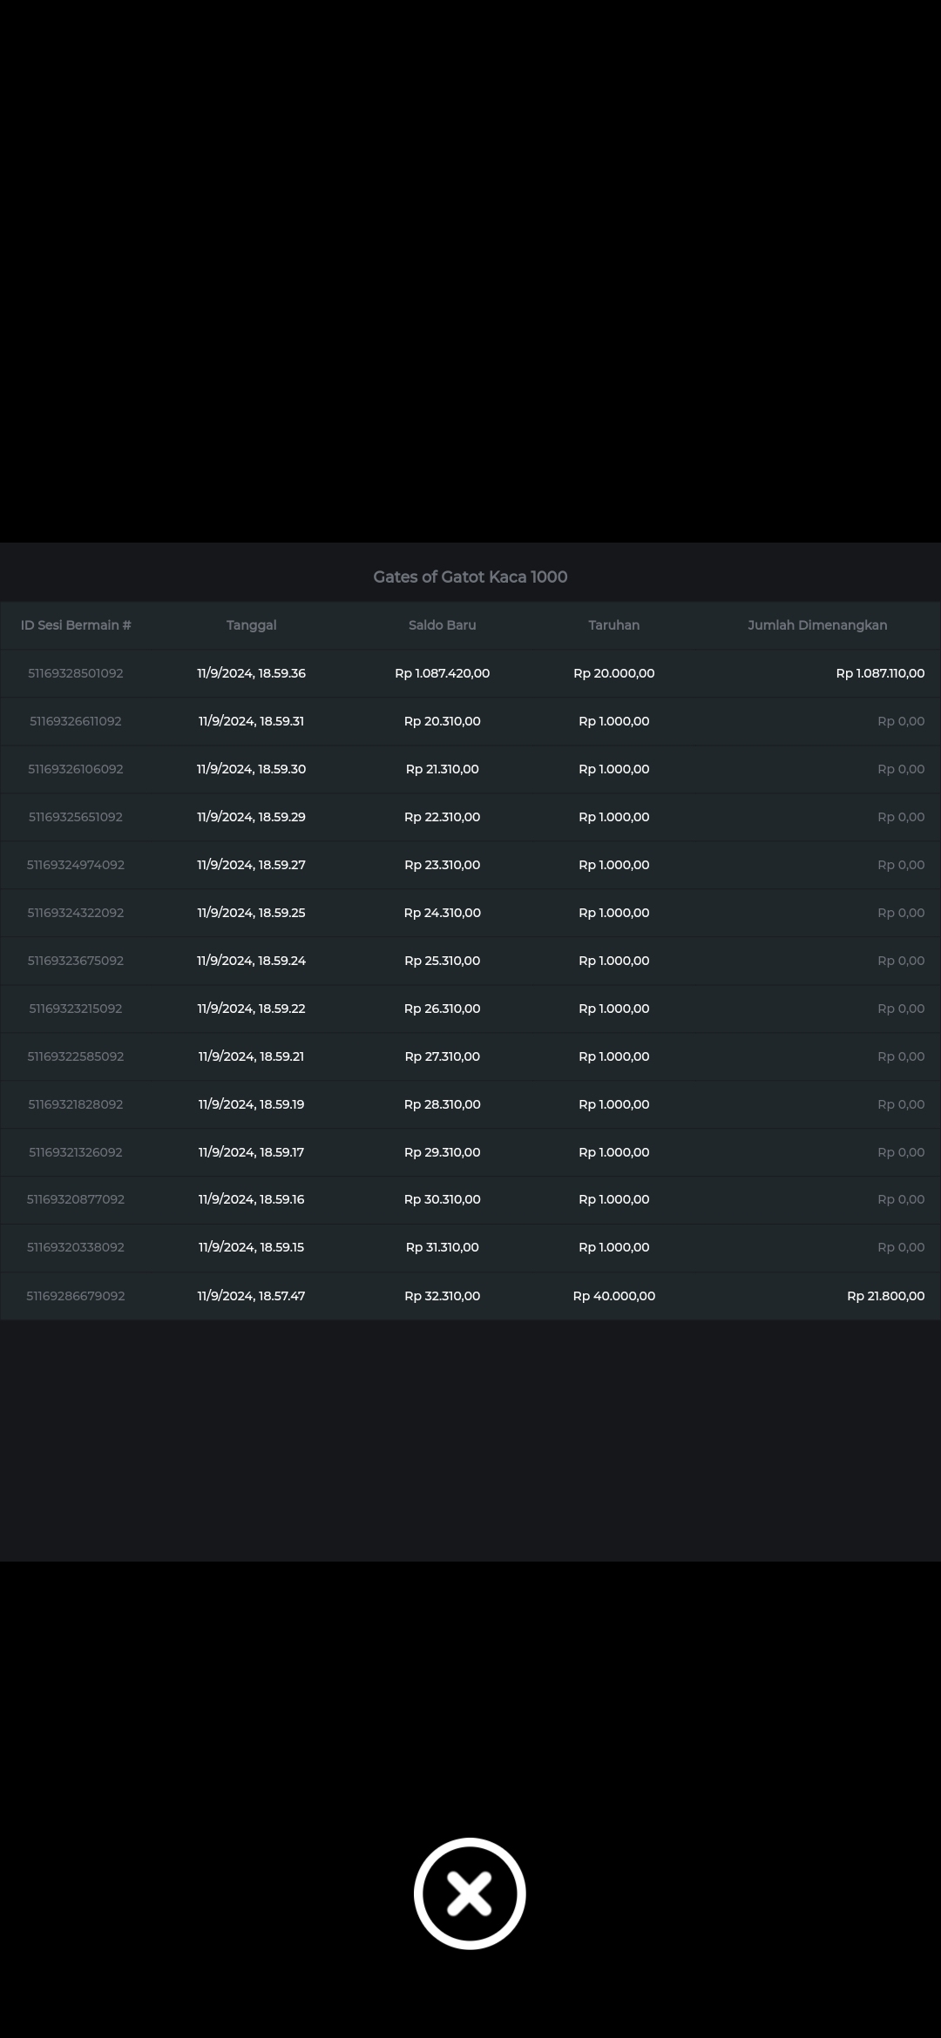941x2038 pixels.
Task: Close the game history with the X icon
Action: (470, 1893)
